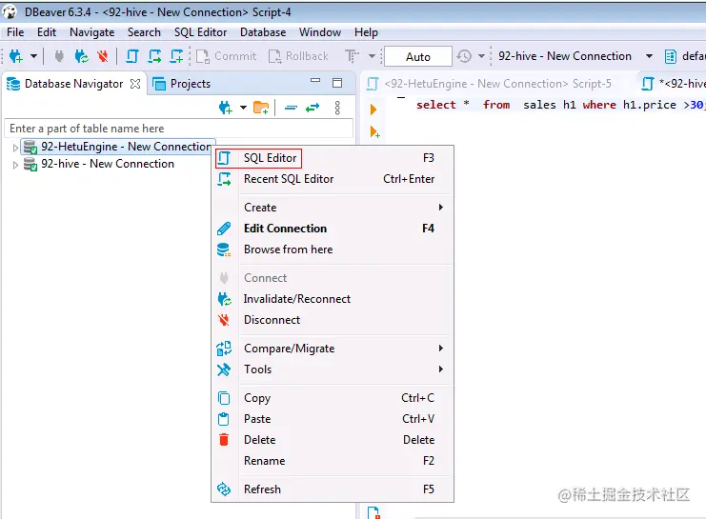
Task: Open the File menu
Action: [x=15, y=32]
